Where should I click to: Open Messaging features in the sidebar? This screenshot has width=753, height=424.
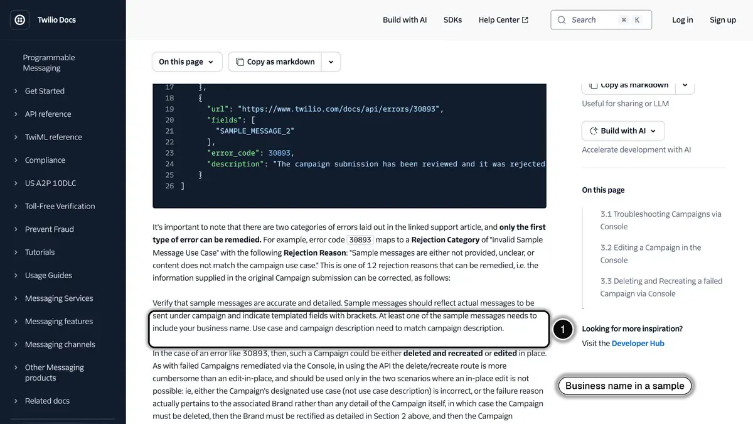tap(59, 322)
